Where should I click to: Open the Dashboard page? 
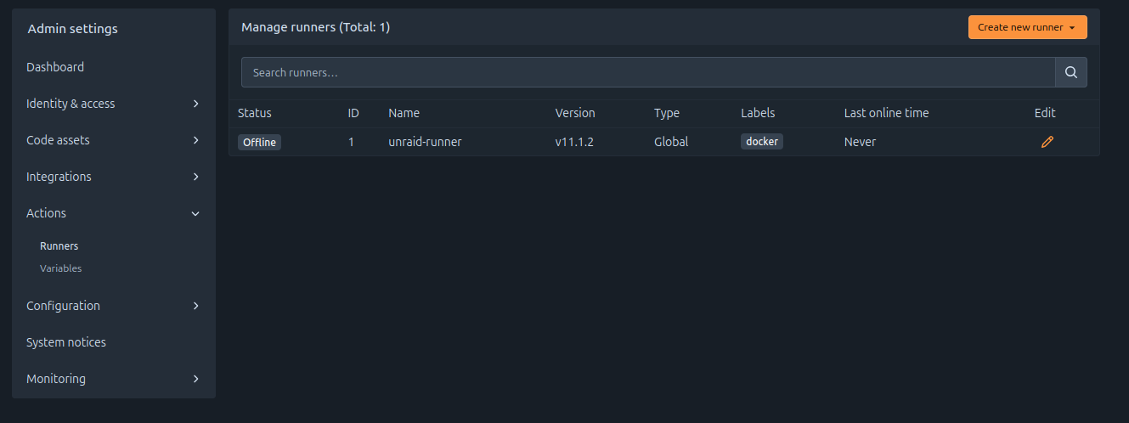pos(55,67)
